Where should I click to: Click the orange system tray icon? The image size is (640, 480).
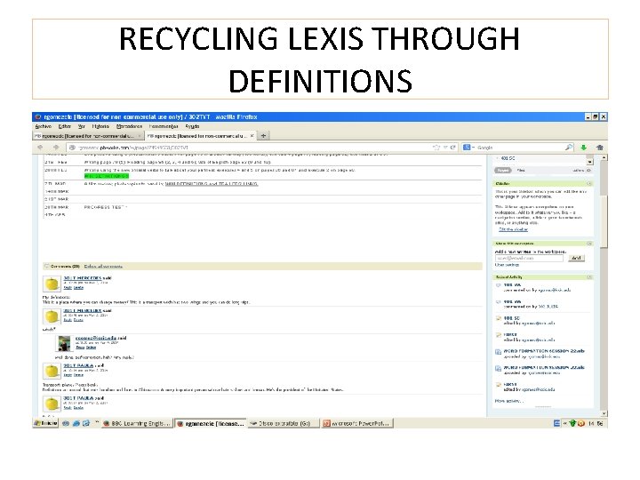(x=580, y=423)
